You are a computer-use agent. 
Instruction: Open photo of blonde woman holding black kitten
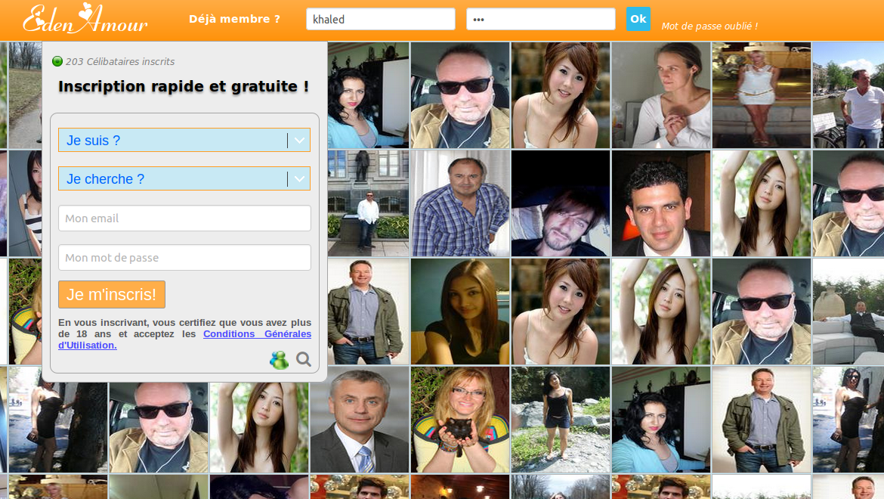(x=460, y=420)
